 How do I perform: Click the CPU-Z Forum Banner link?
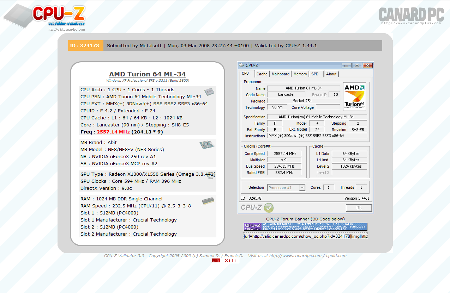[x=306, y=219]
